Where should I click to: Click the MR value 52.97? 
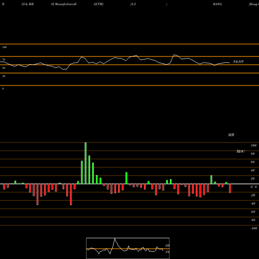[x=241, y=151]
